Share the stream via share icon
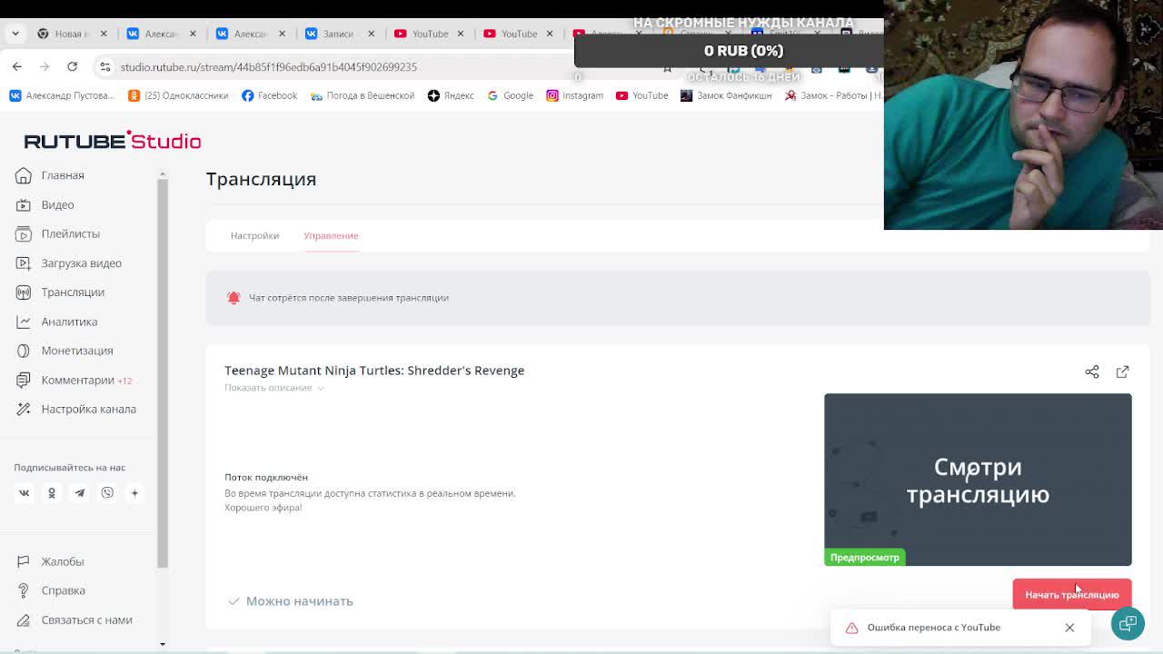 click(x=1092, y=372)
